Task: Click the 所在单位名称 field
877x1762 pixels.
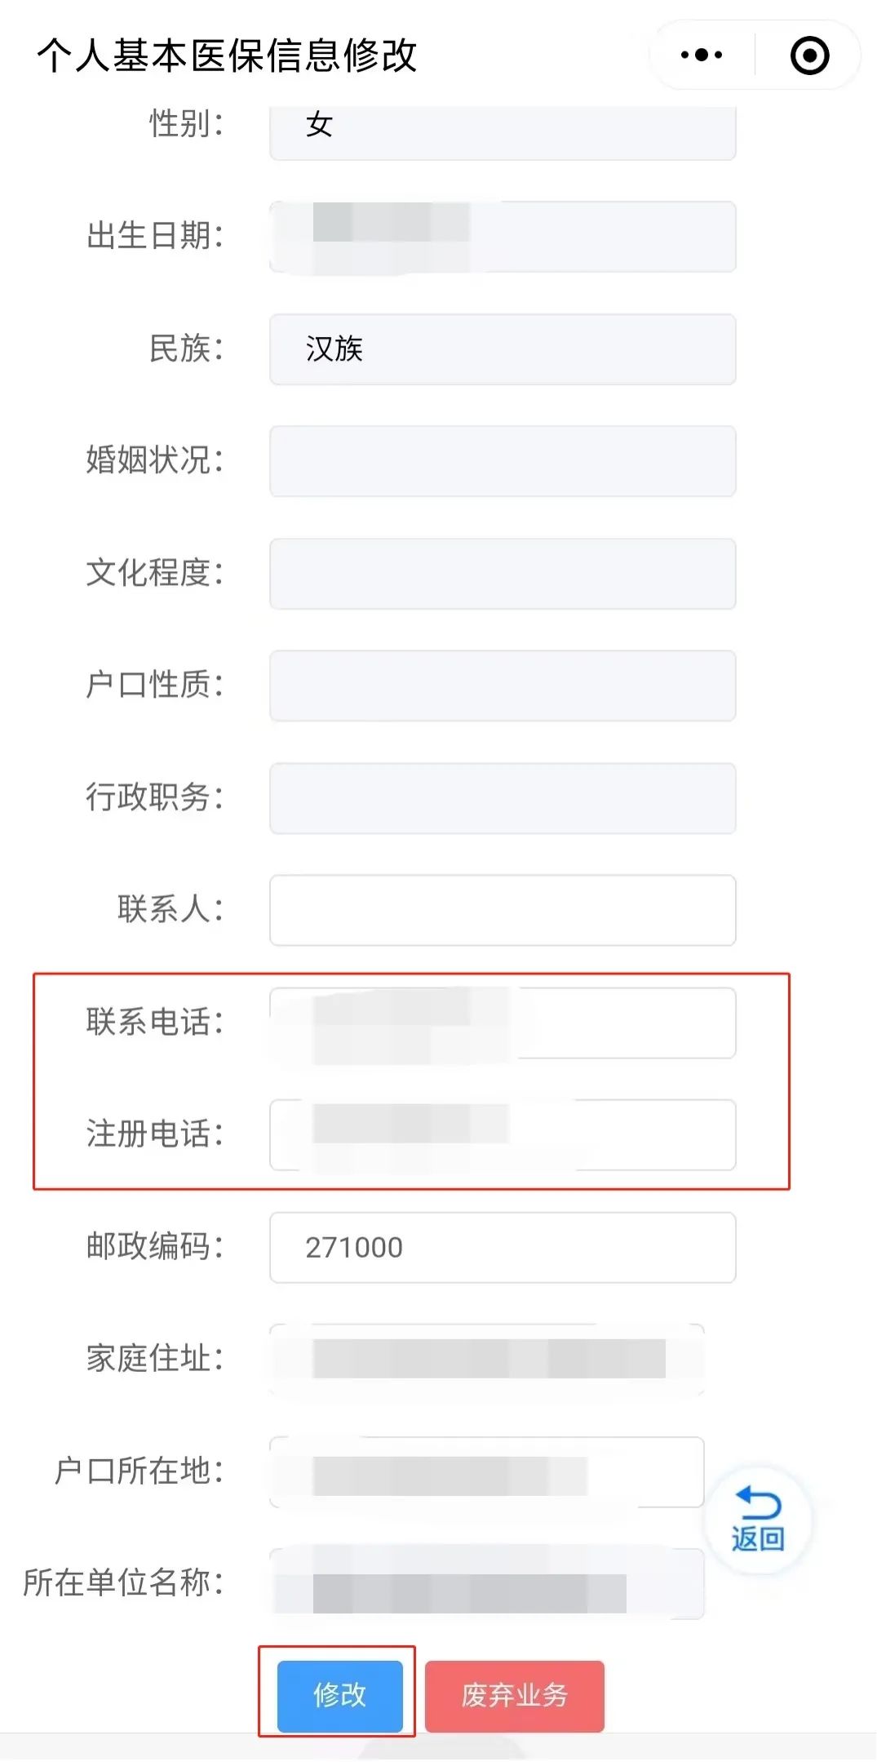Action: tap(487, 1583)
